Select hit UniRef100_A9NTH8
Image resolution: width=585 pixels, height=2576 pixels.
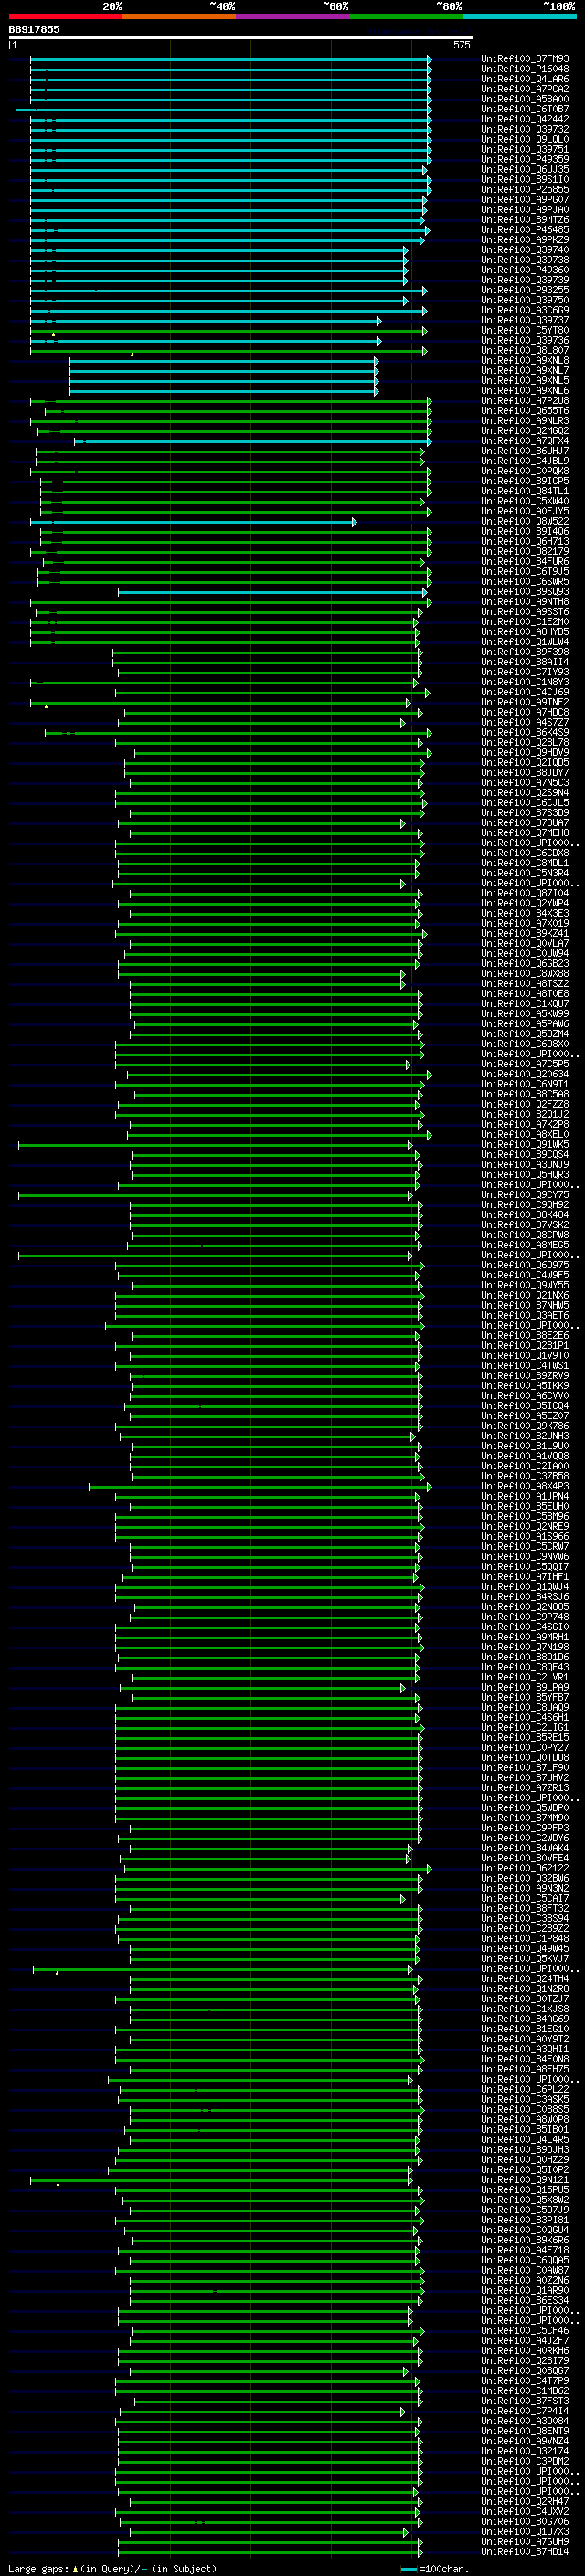[525, 602]
